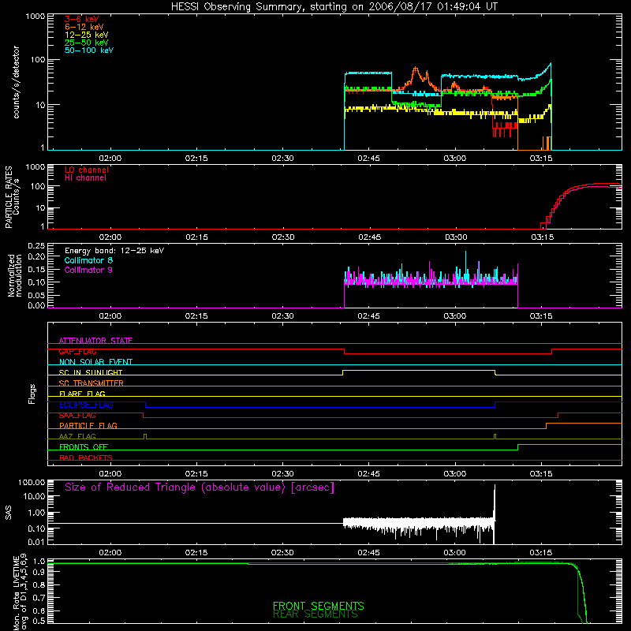Click the HESSI Observing Summary title
The width and height of the screenshot is (631, 631).
334,6
